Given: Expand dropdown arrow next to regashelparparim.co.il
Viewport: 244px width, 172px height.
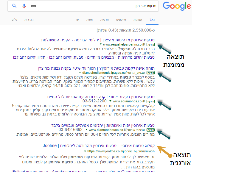Looking at the screenshot, I should click(x=101, y=44).
